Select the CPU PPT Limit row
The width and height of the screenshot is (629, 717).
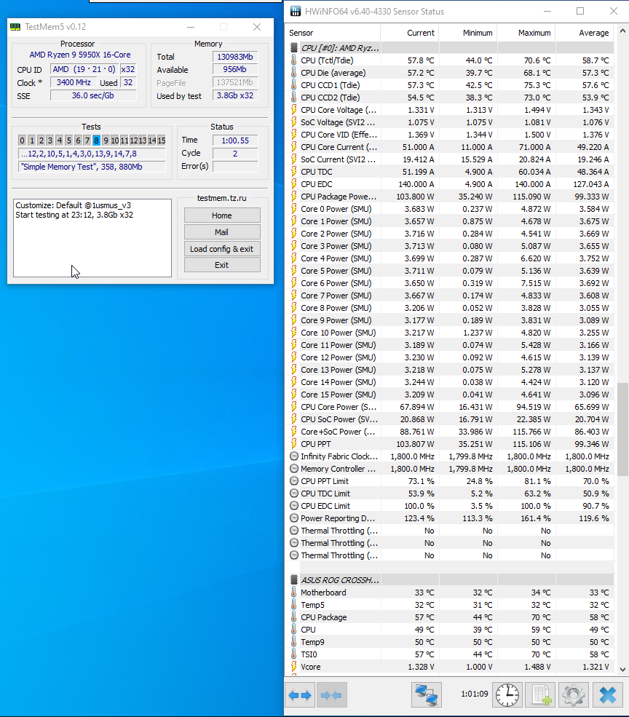pos(451,481)
